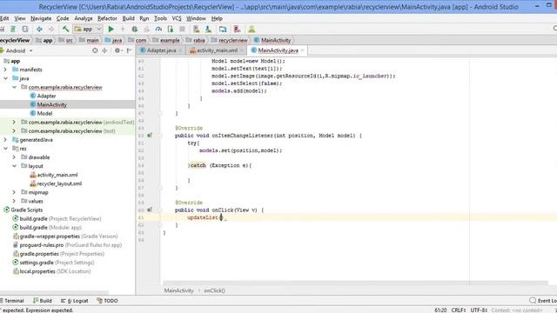Click the Profile app gauge icon
Image resolution: width=557 pixels, height=313 pixels.
pyautogui.click(x=158, y=29)
